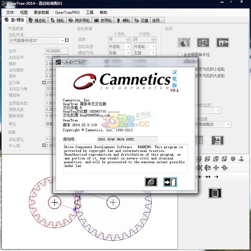This screenshot has height=251, width=251.
Task: Click the pan four-arrow crosshair icon
Action: pyautogui.click(x=216, y=168)
